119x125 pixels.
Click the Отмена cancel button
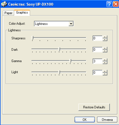click(107, 120)
